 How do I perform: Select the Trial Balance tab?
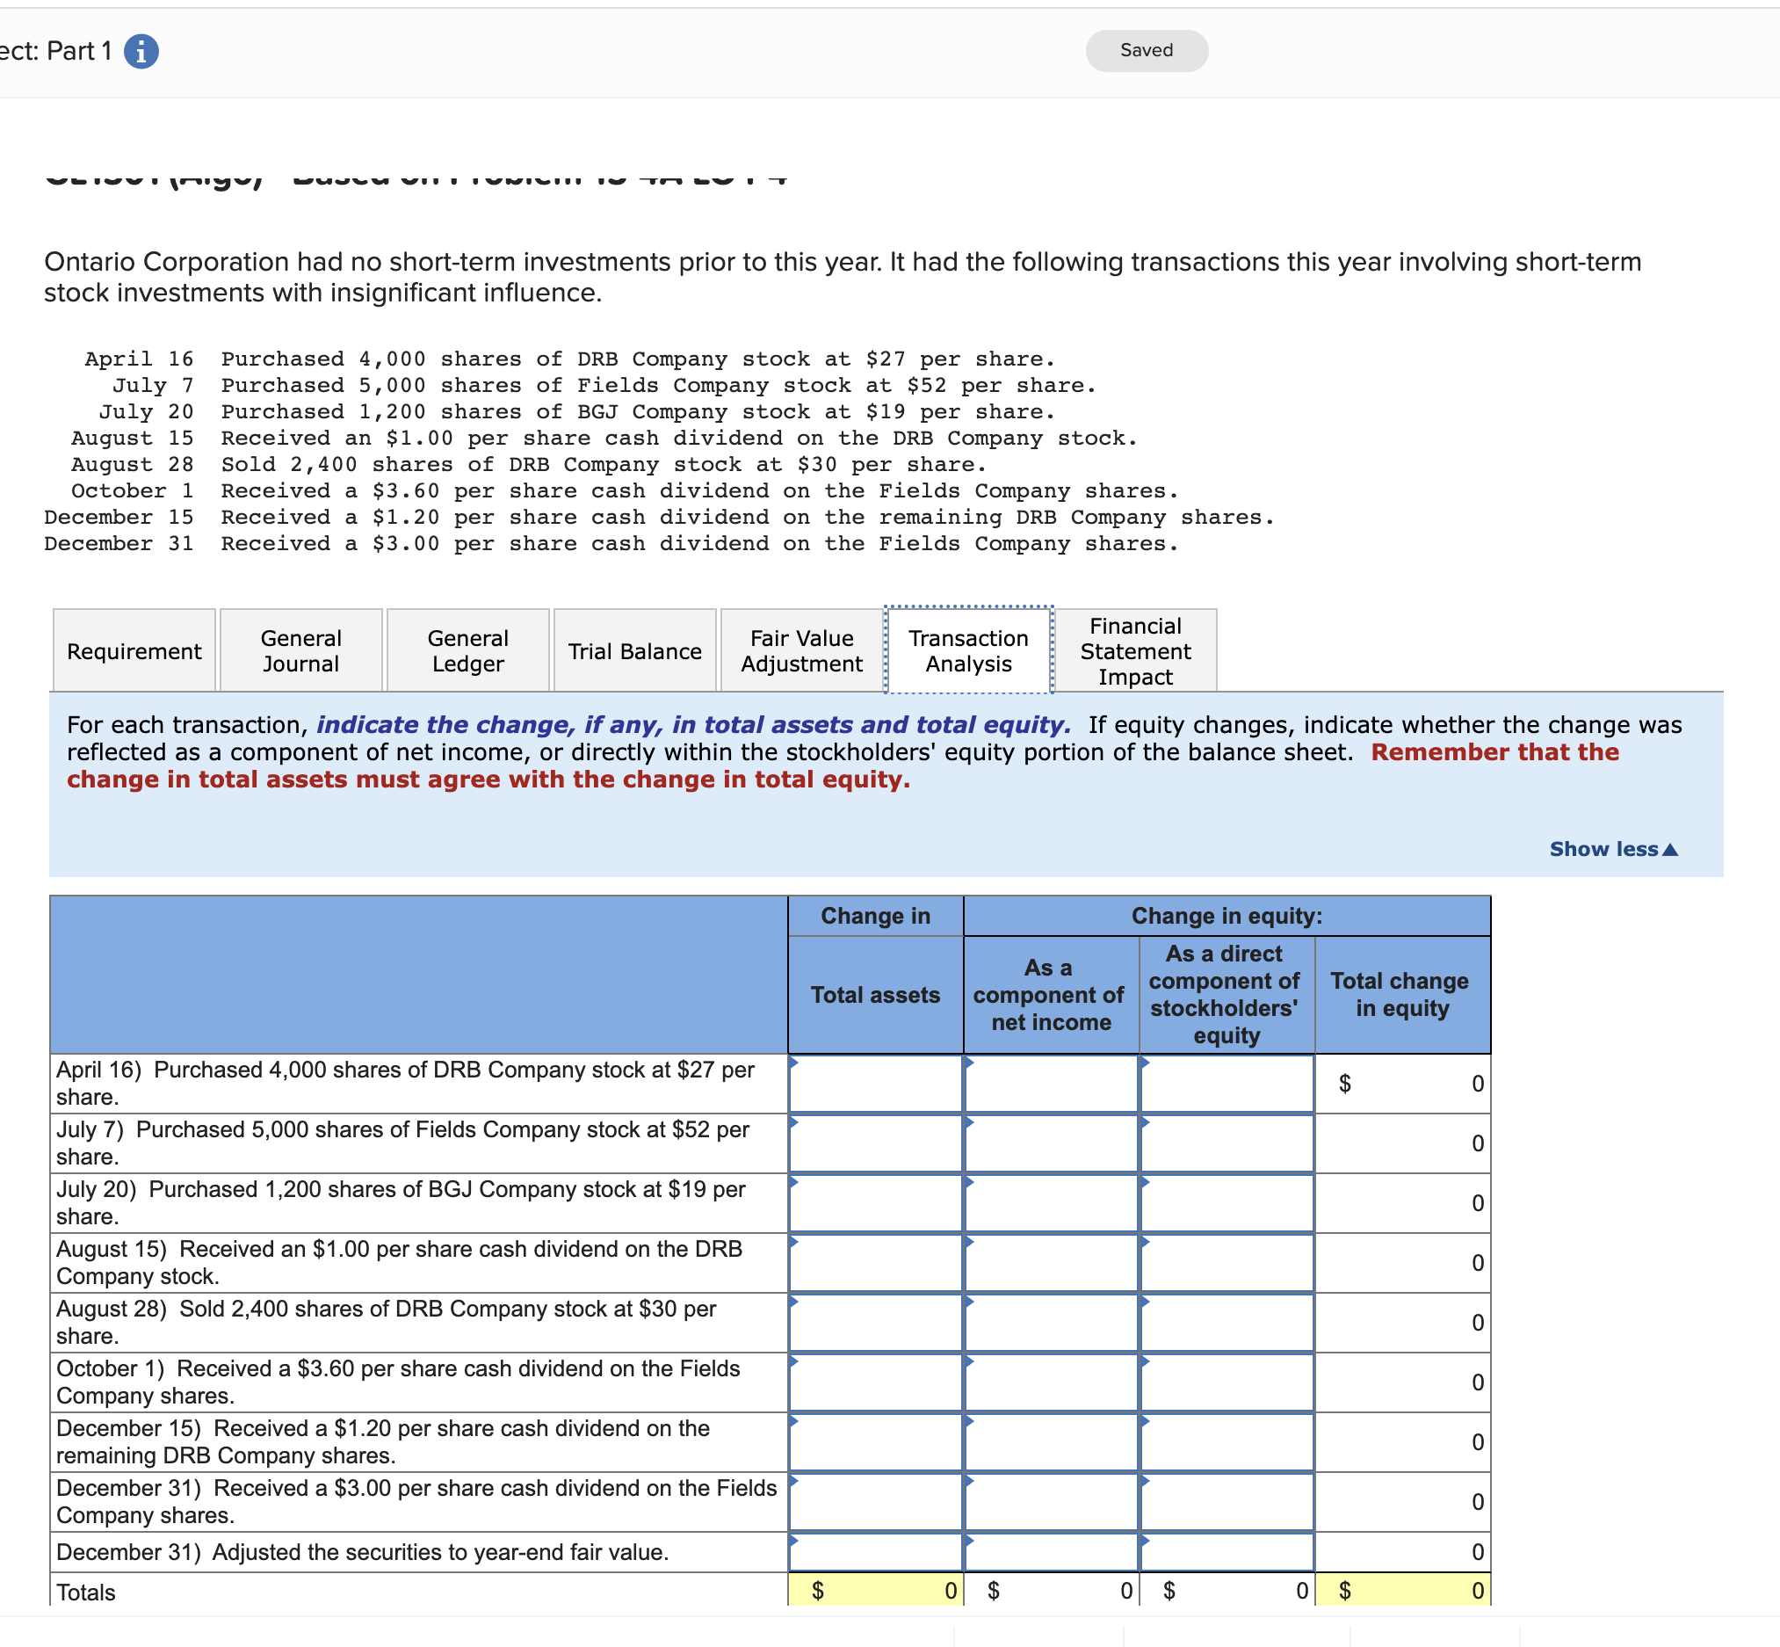[634, 651]
